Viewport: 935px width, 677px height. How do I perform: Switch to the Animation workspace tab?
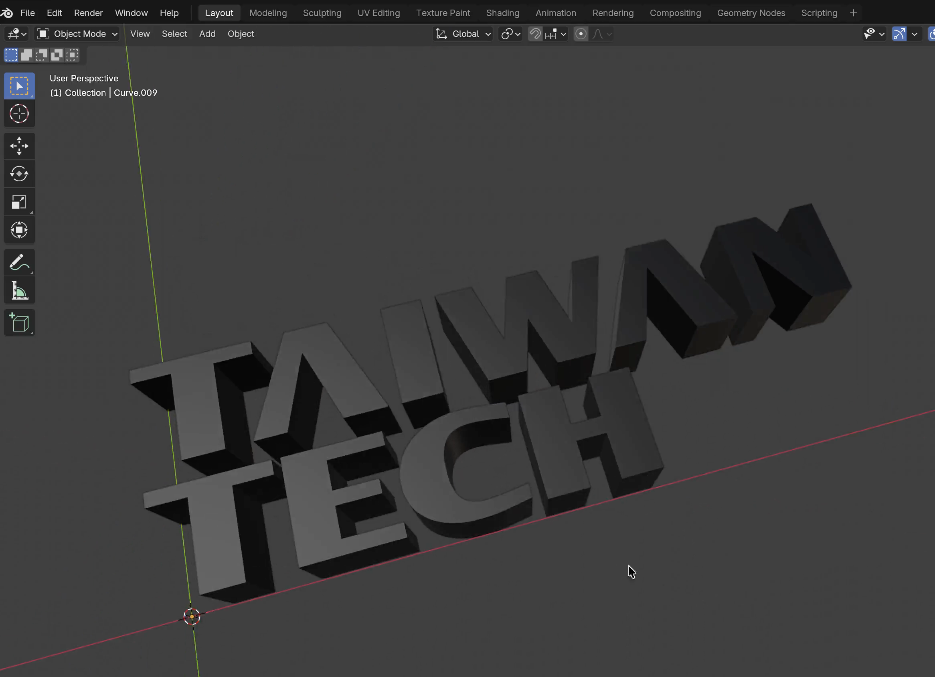tap(556, 13)
